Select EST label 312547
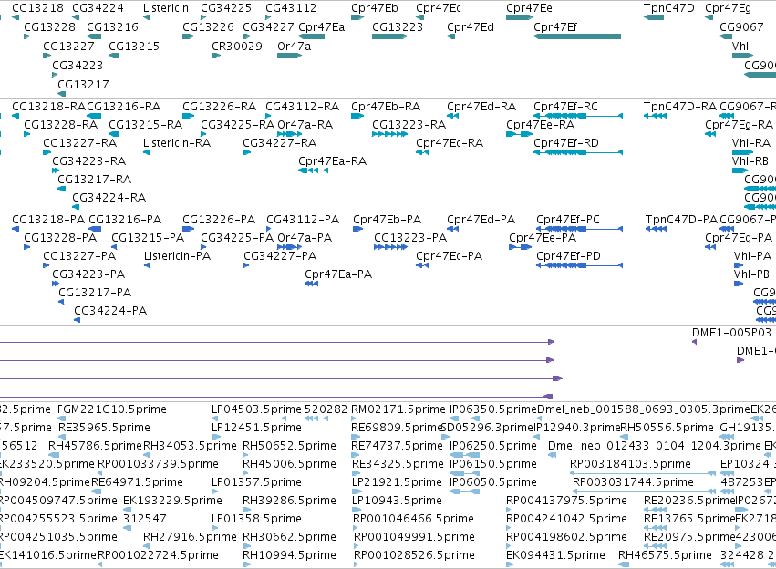The width and height of the screenshot is (776, 569). [x=145, y=520]
